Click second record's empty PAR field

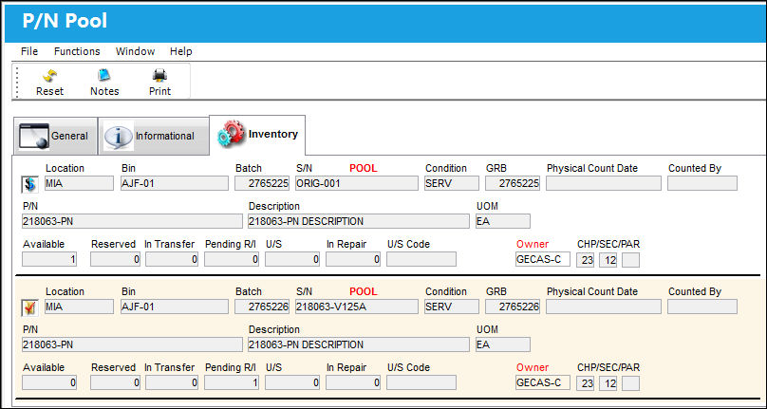click(x=631, y=383)
